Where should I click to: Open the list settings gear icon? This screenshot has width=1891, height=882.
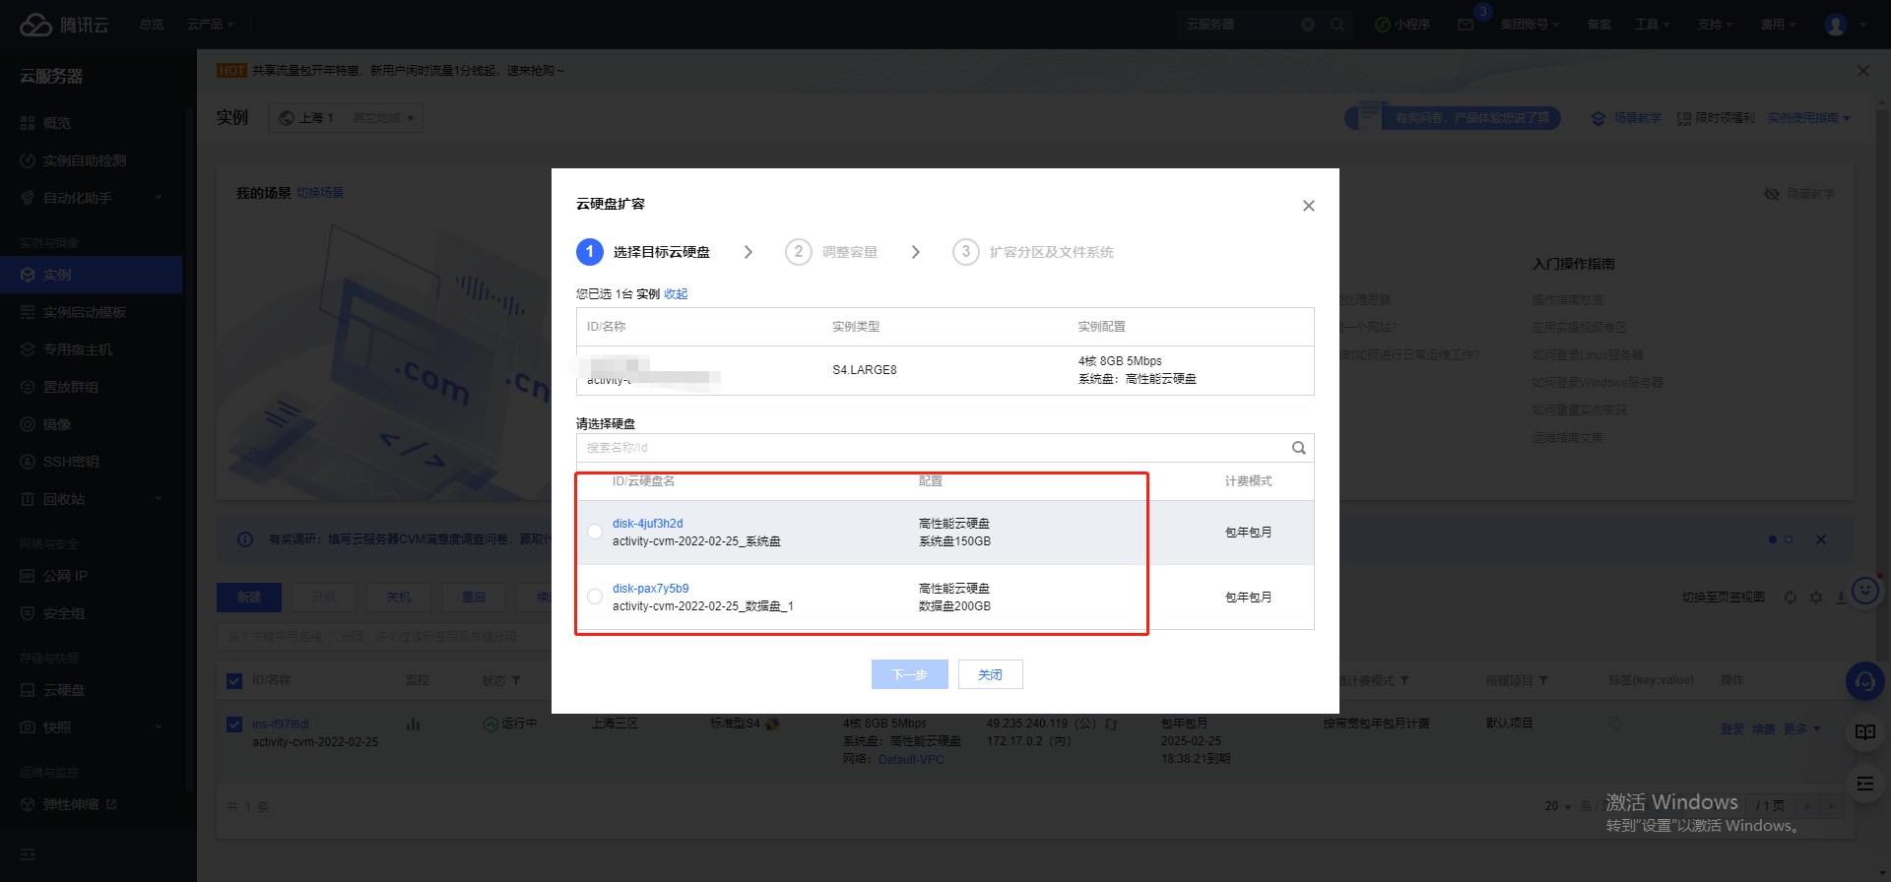tap(1816, 598)
